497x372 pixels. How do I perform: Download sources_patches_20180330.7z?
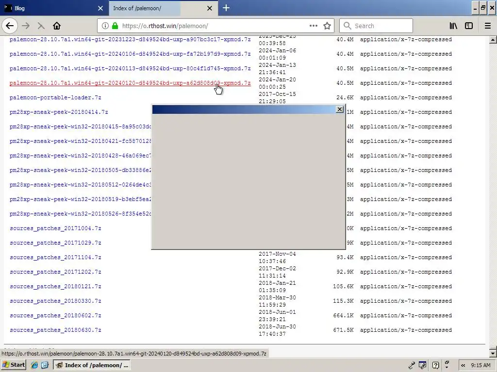tap(55, 301)
